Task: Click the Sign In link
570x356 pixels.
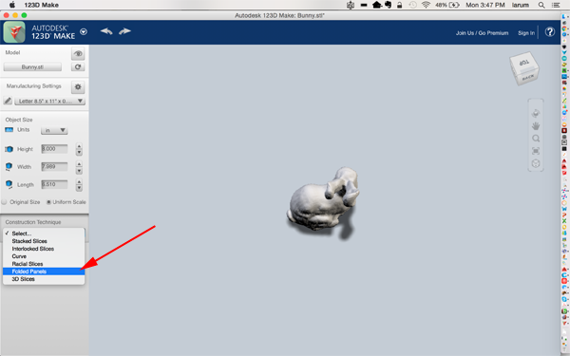Action: coord(526,32)
